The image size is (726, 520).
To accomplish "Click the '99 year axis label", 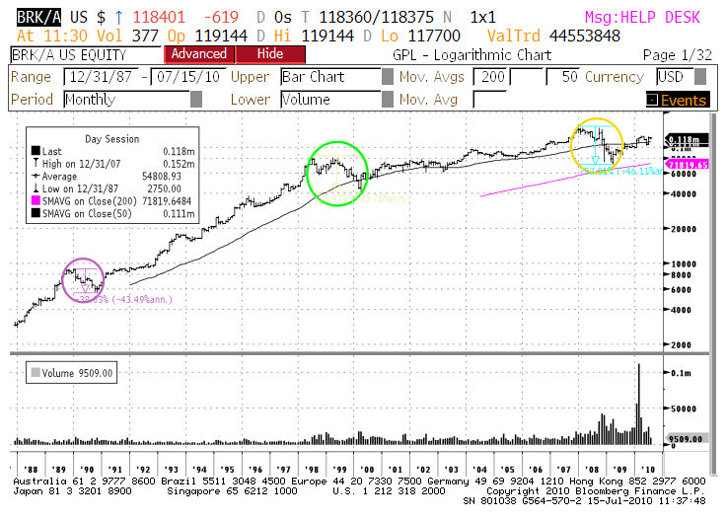I will click(339, 469).
